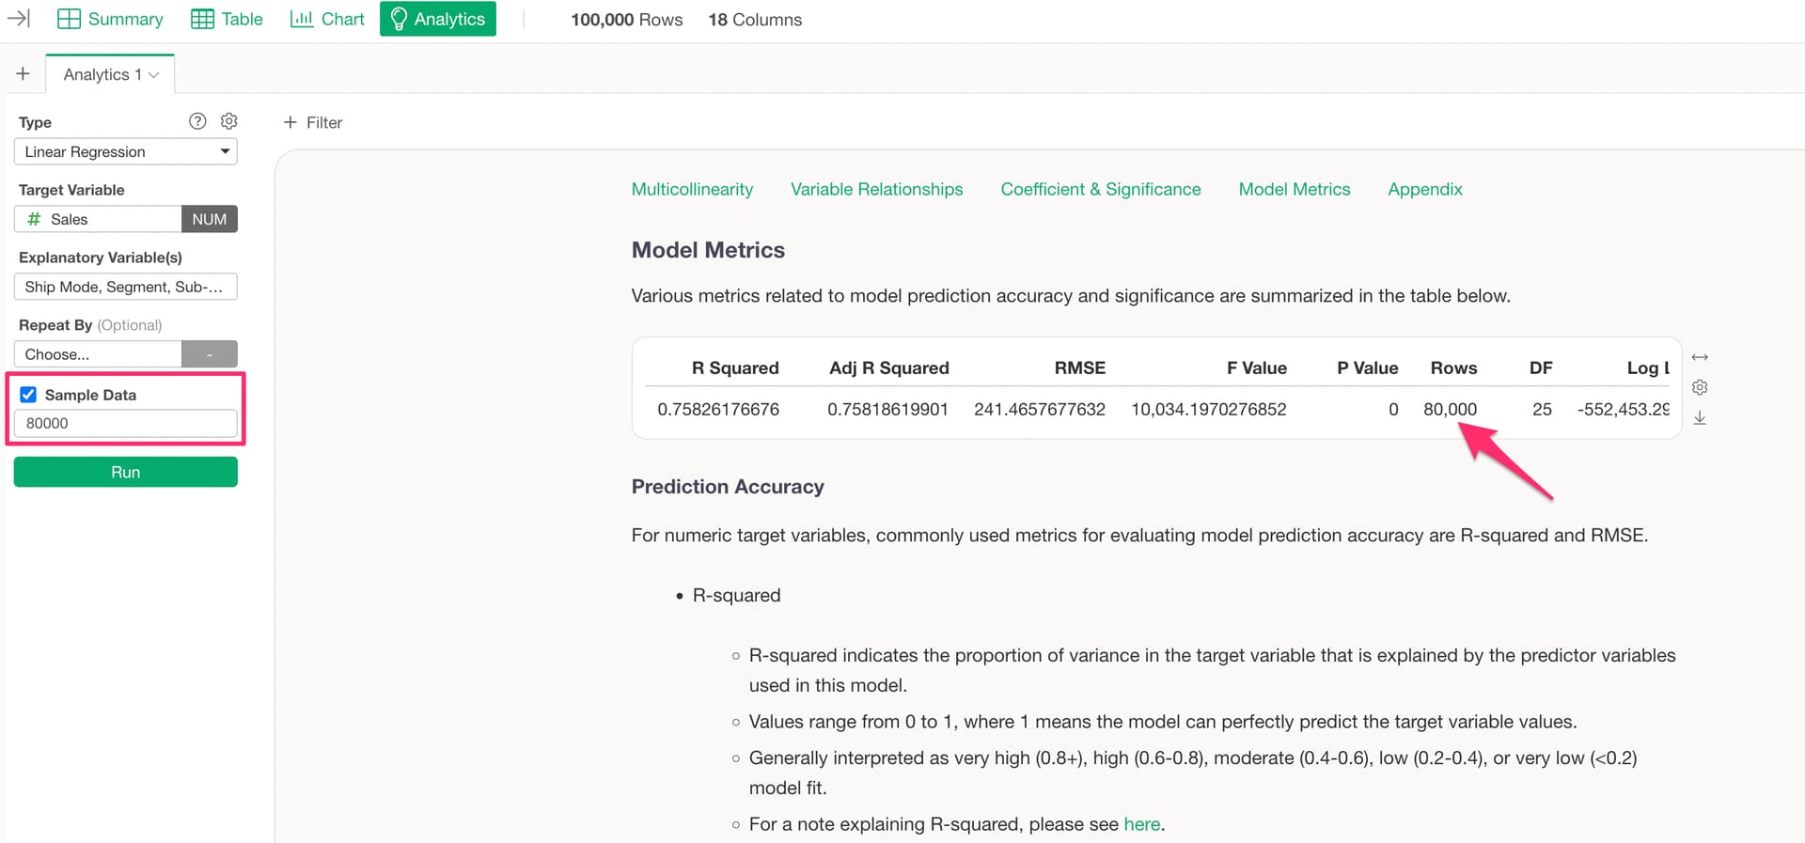Open the metrics table settings gear icon
1805x843 pixels.
pyautogui.click(x=1700, y=387)
